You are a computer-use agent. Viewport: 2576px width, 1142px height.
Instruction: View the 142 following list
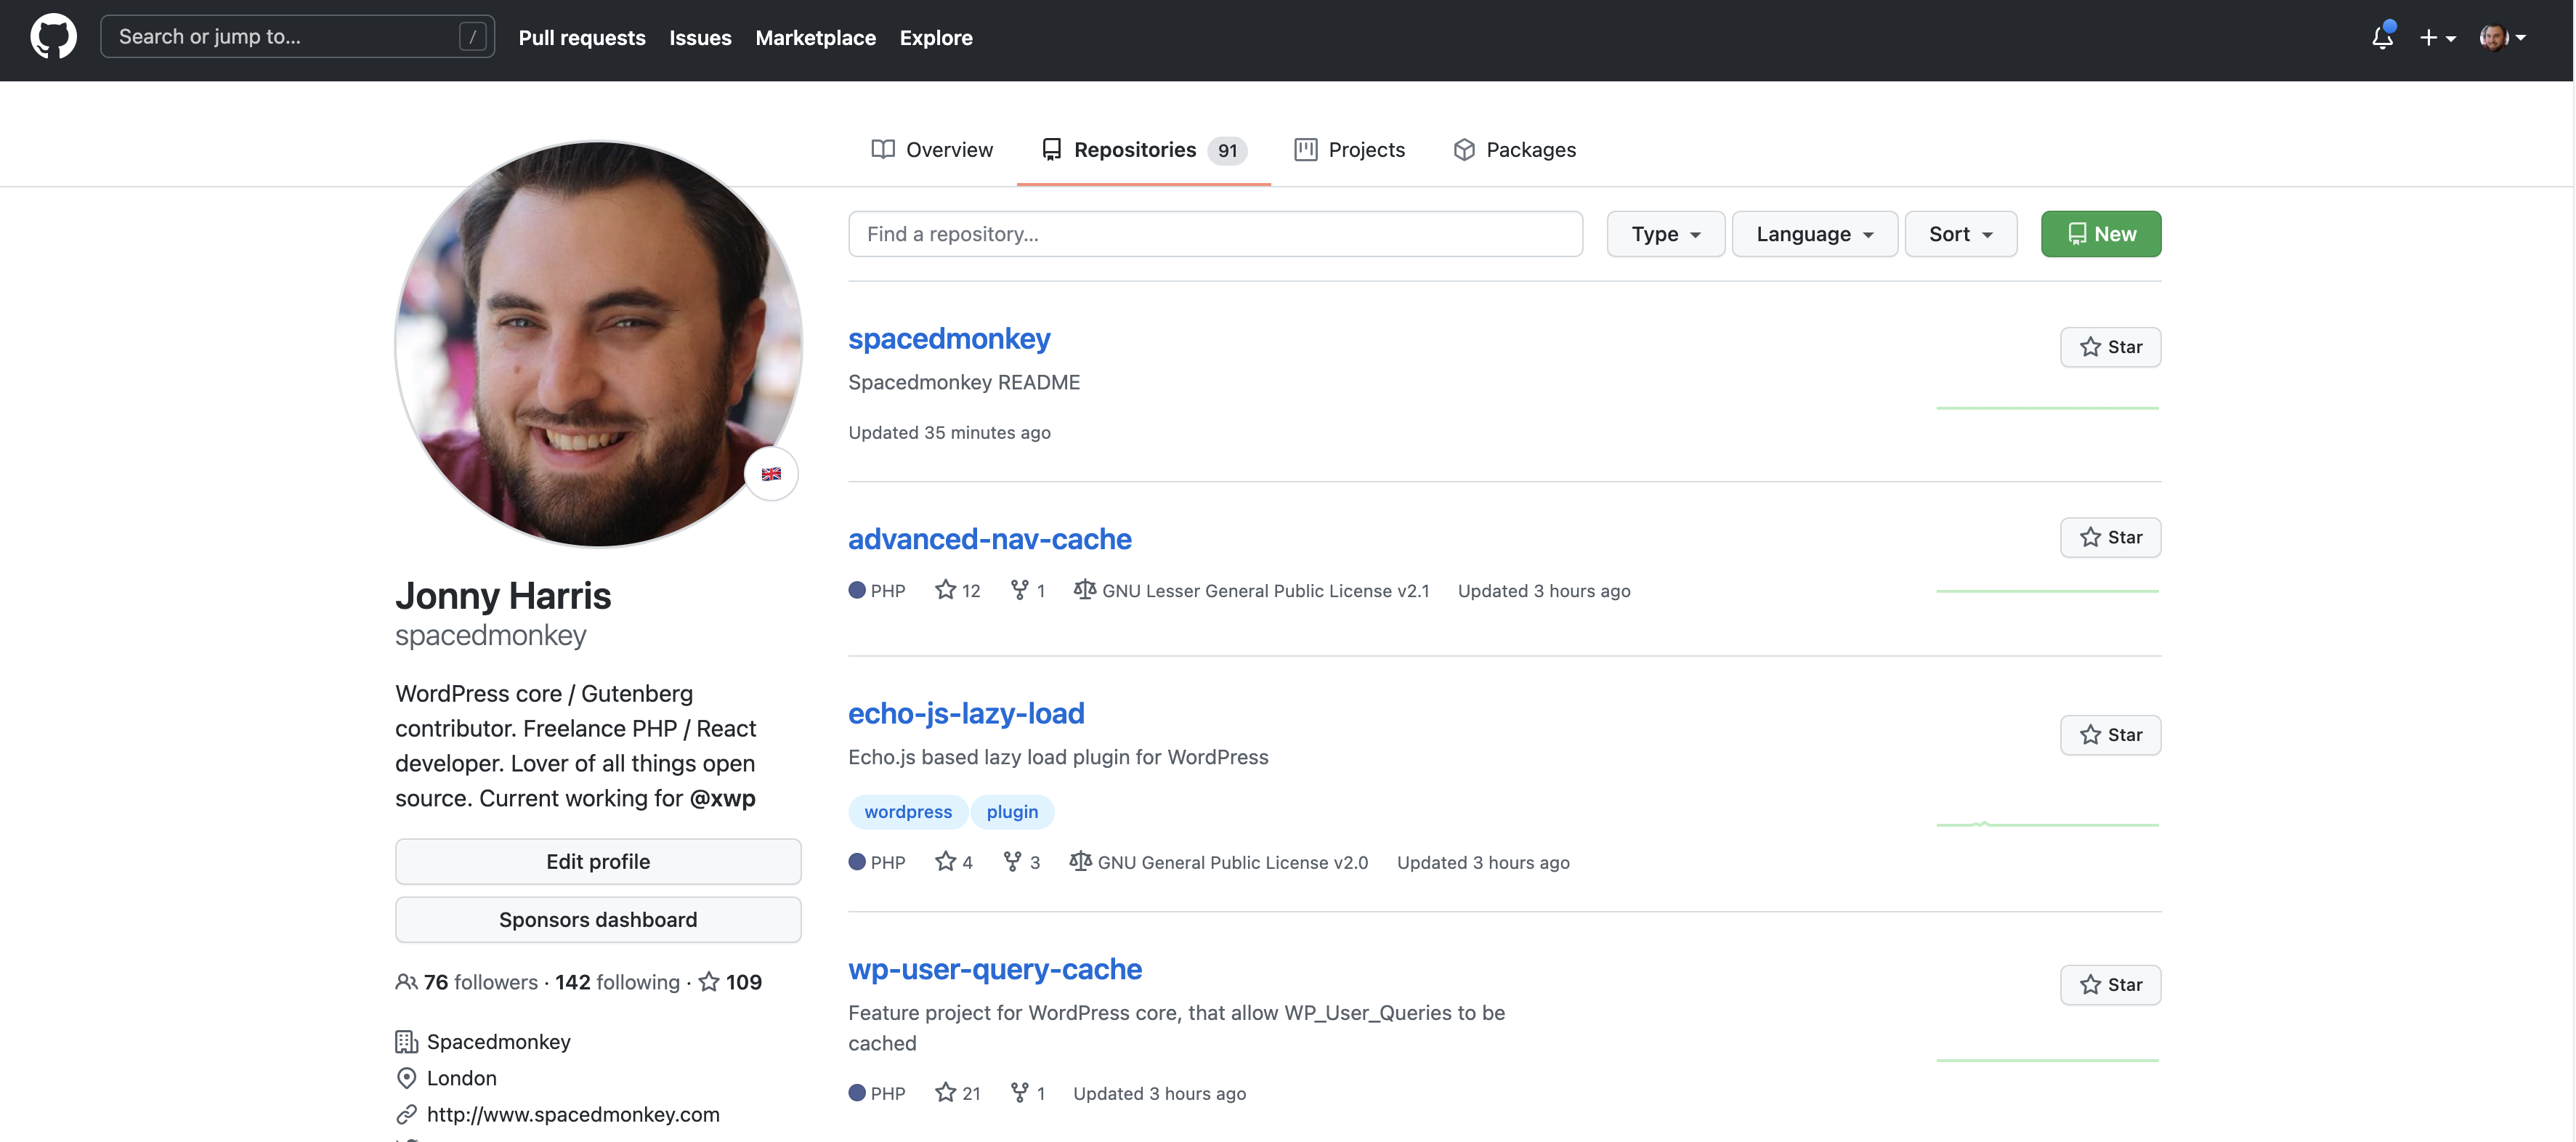(617, 982)
